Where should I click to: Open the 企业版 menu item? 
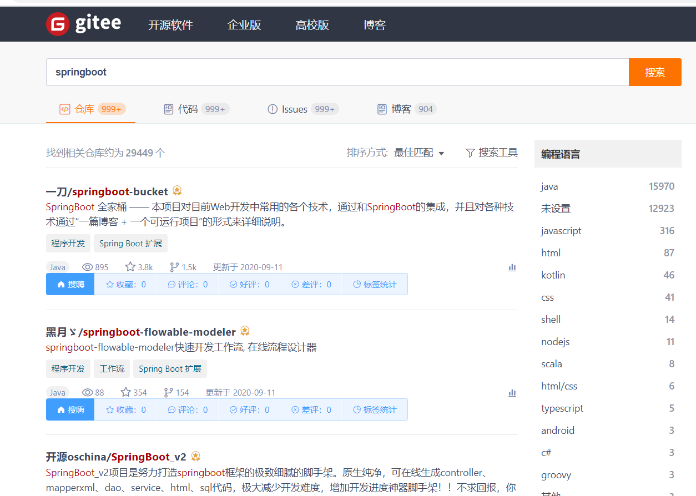tap(244, 25)
